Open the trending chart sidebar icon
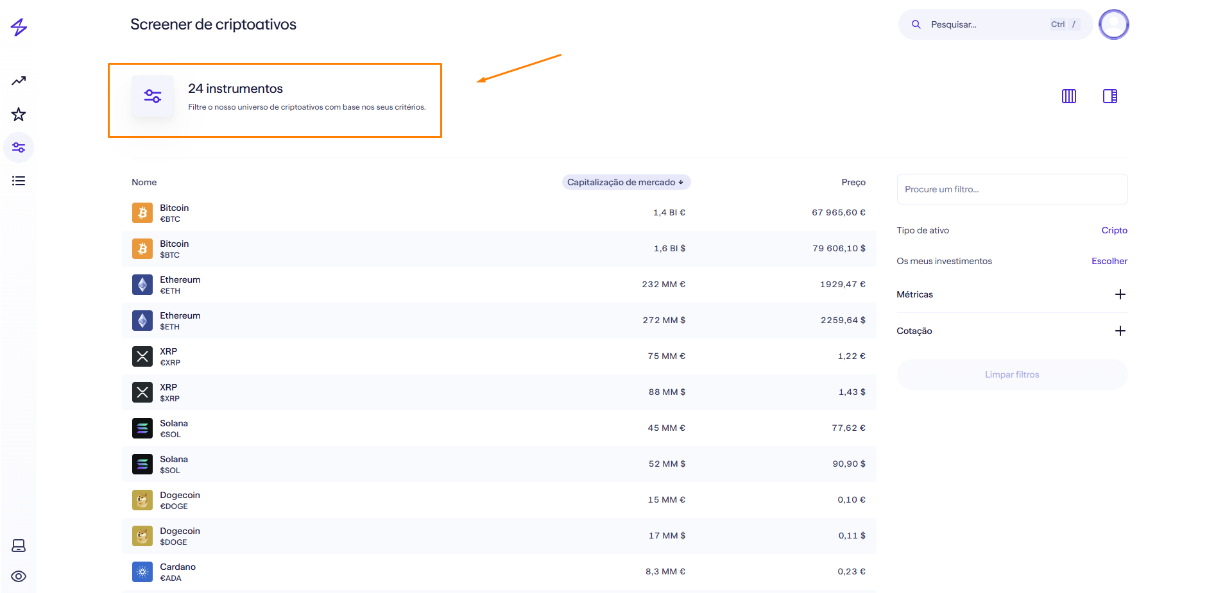Viewport: 1216px width, 593px height. tap(19, 81)
